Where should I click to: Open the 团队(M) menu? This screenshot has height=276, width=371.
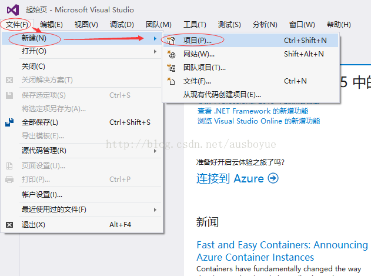click(x=159, y=24)
